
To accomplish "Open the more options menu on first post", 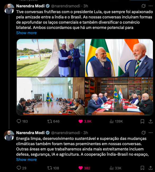I will pos(151,6).
